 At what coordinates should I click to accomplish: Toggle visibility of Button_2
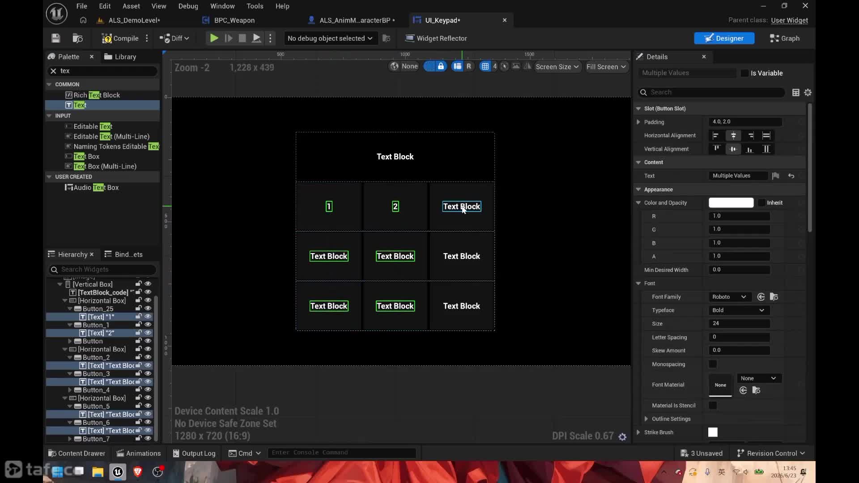pyautogui.click(x=148, y=357)
